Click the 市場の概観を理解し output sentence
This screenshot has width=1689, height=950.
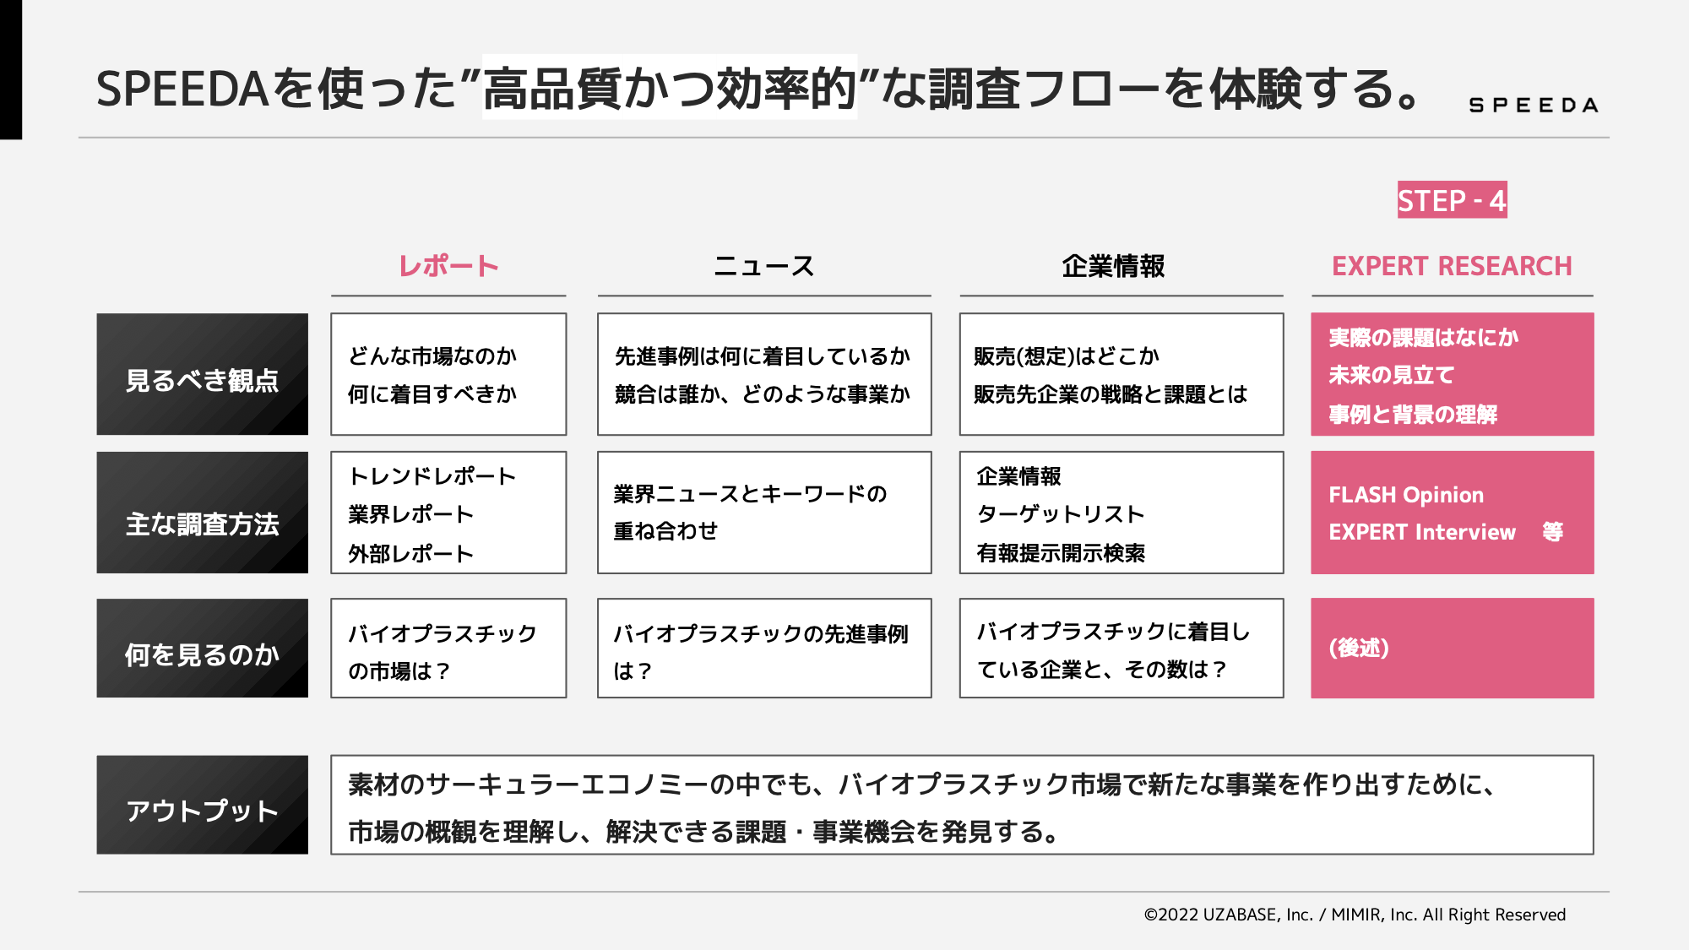704,832
